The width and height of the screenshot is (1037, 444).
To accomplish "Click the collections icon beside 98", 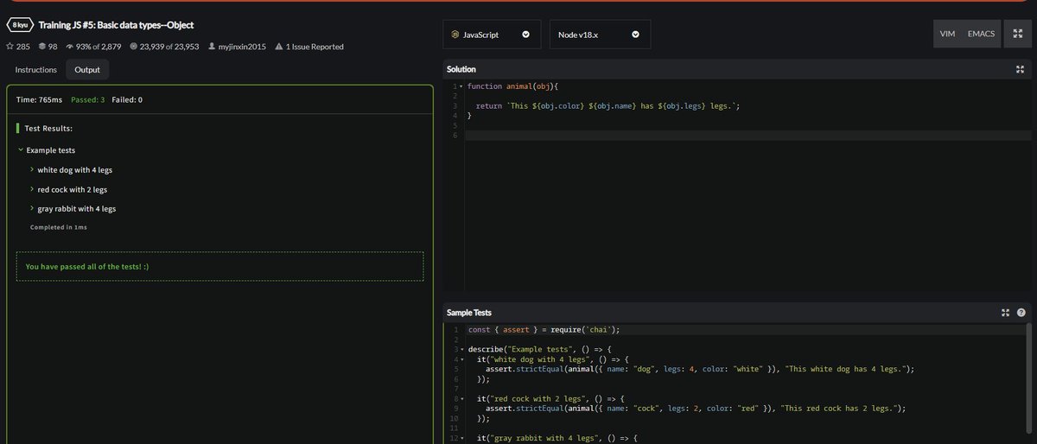I will pos(41,47).
